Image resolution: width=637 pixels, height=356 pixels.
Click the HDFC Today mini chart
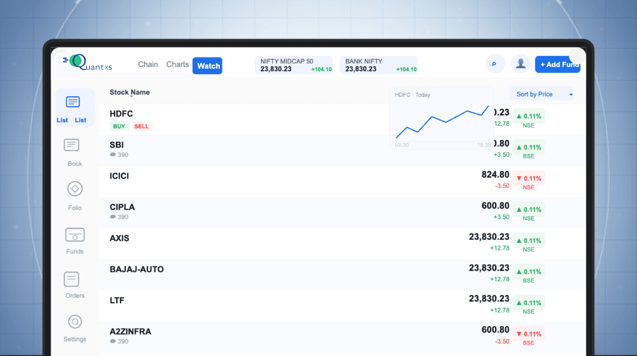pyautogui.click(x=442, y=118)
